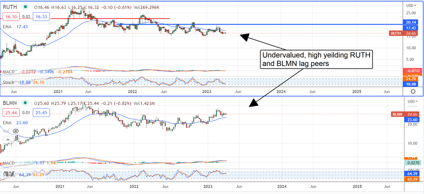
Task: Click 23.60 EMA price axis label
Action: click(x=411, y=119)
